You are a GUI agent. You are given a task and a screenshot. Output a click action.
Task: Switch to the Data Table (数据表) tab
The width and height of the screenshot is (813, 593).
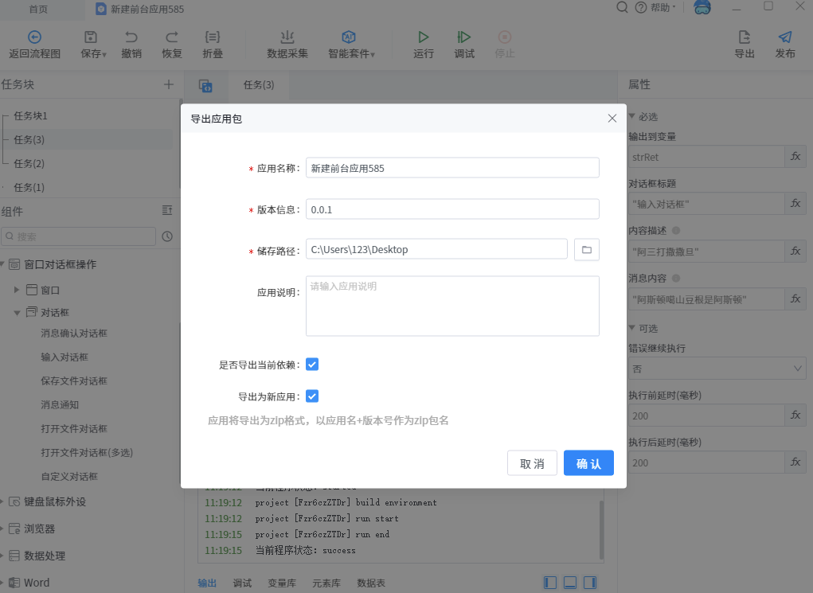tap(371, 583)
